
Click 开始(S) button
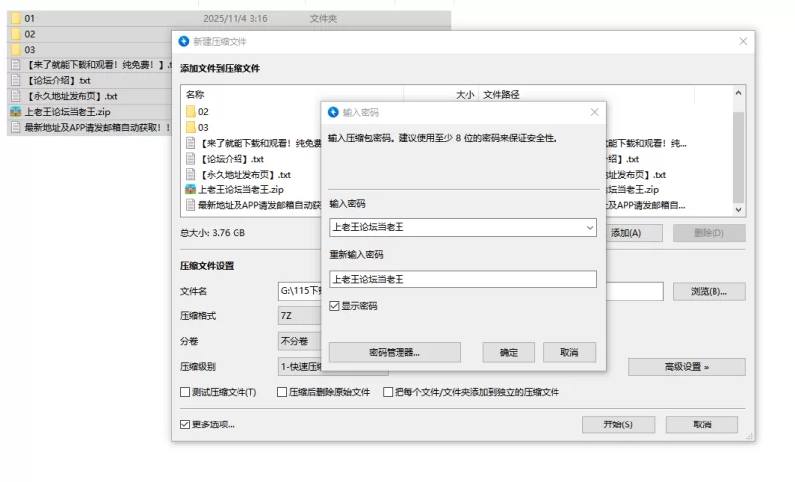618,424
